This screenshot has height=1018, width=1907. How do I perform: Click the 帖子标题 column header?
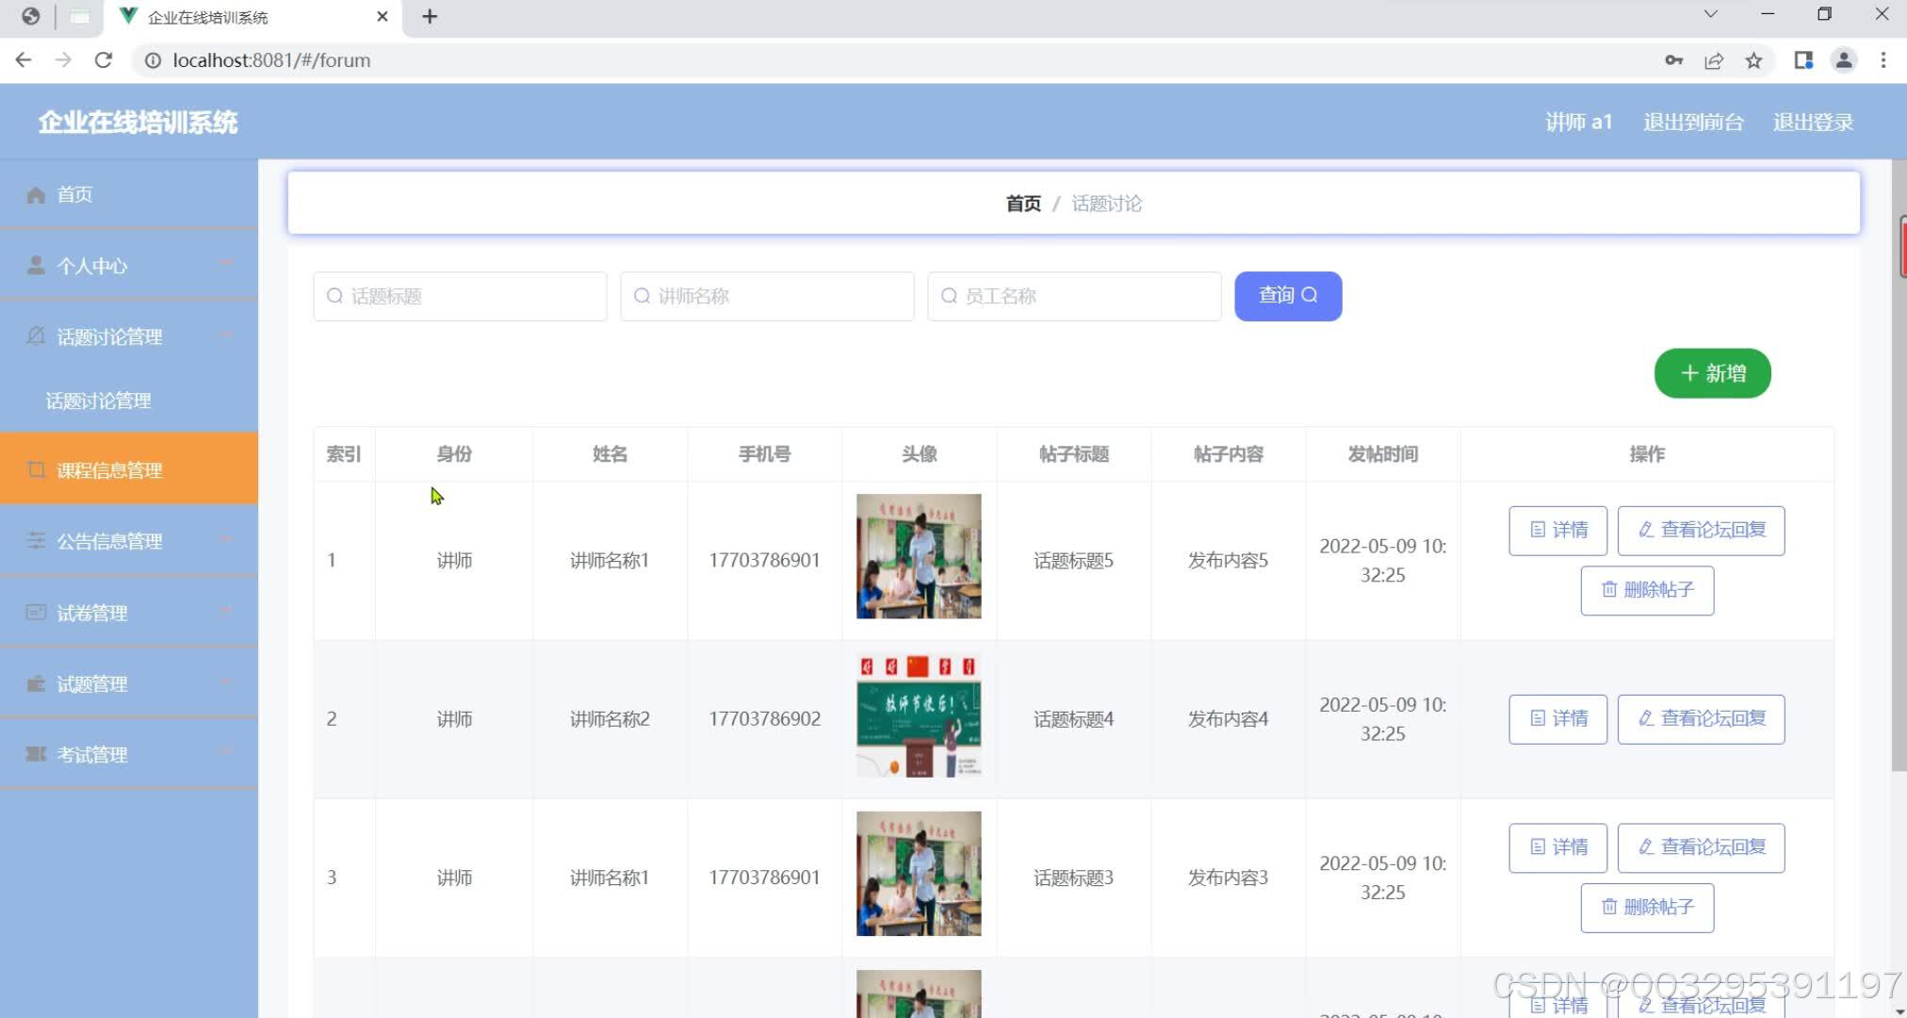tap(1073, 454)
